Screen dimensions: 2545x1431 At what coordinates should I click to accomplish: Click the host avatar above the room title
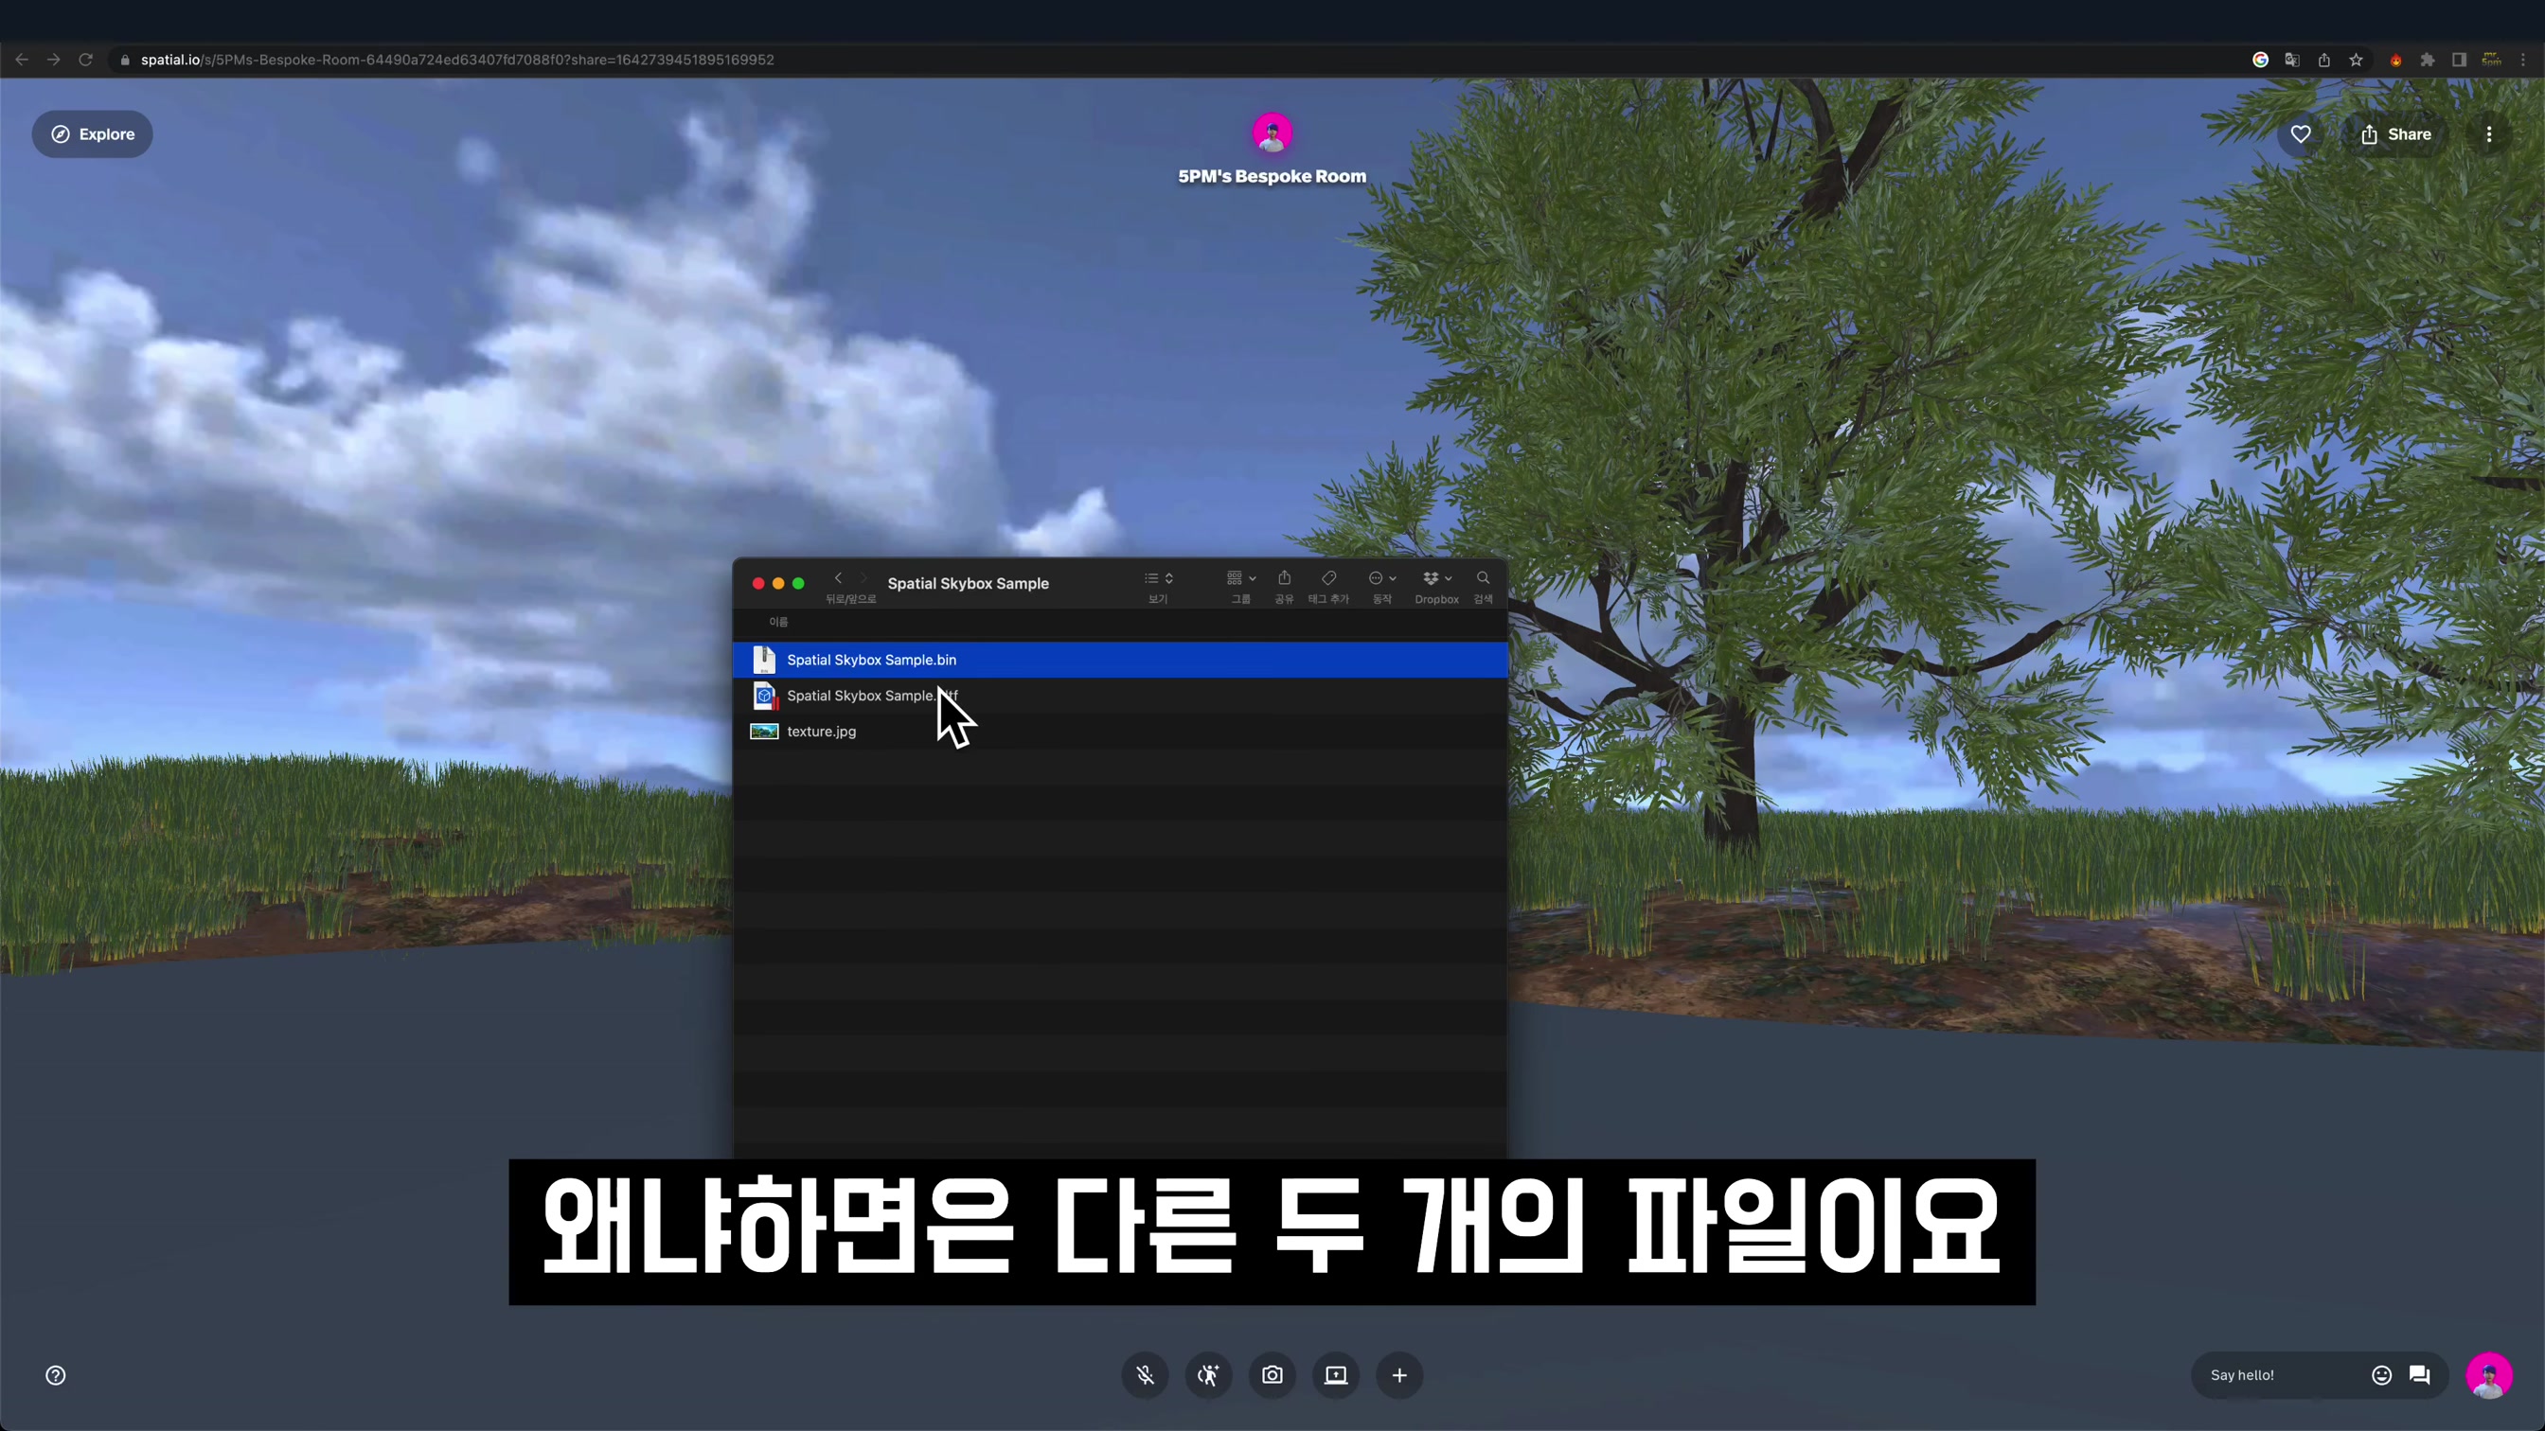tap(1272, 132)
